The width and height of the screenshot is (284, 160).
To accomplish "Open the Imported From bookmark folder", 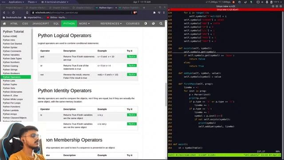I will 34,18.
